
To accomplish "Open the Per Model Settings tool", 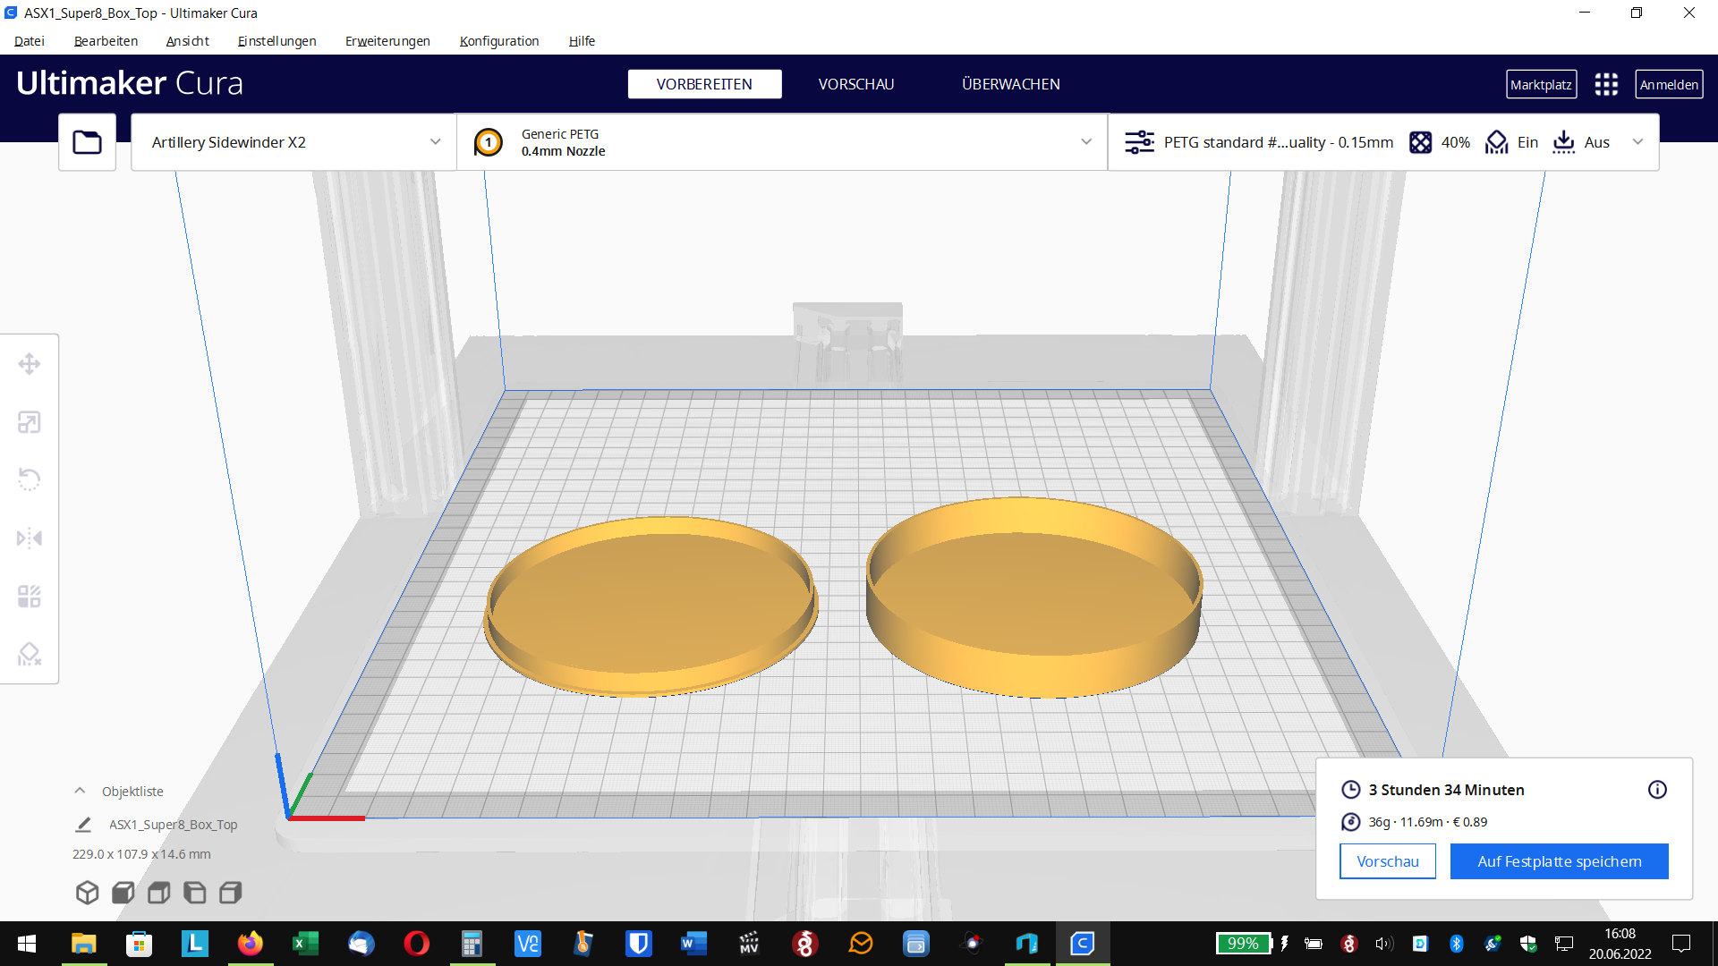I will (30, 597).
